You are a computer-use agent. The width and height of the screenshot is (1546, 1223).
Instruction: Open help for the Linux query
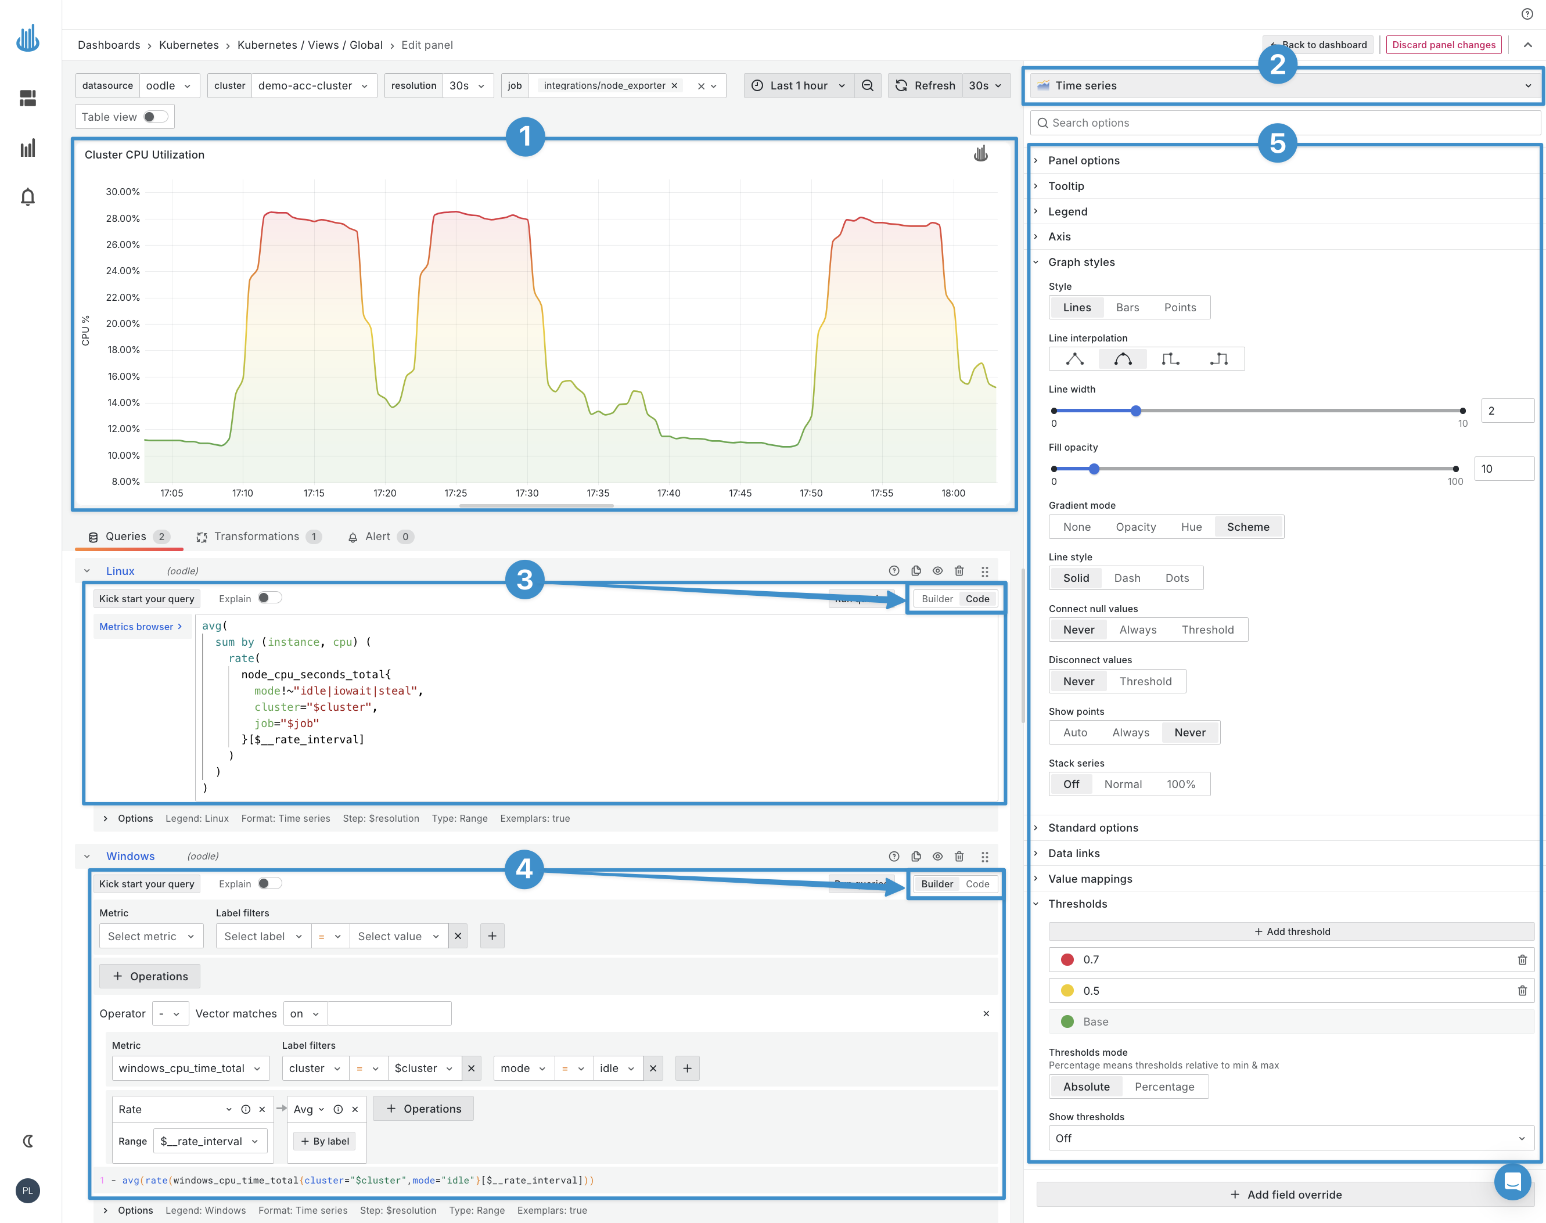(894, 571)
